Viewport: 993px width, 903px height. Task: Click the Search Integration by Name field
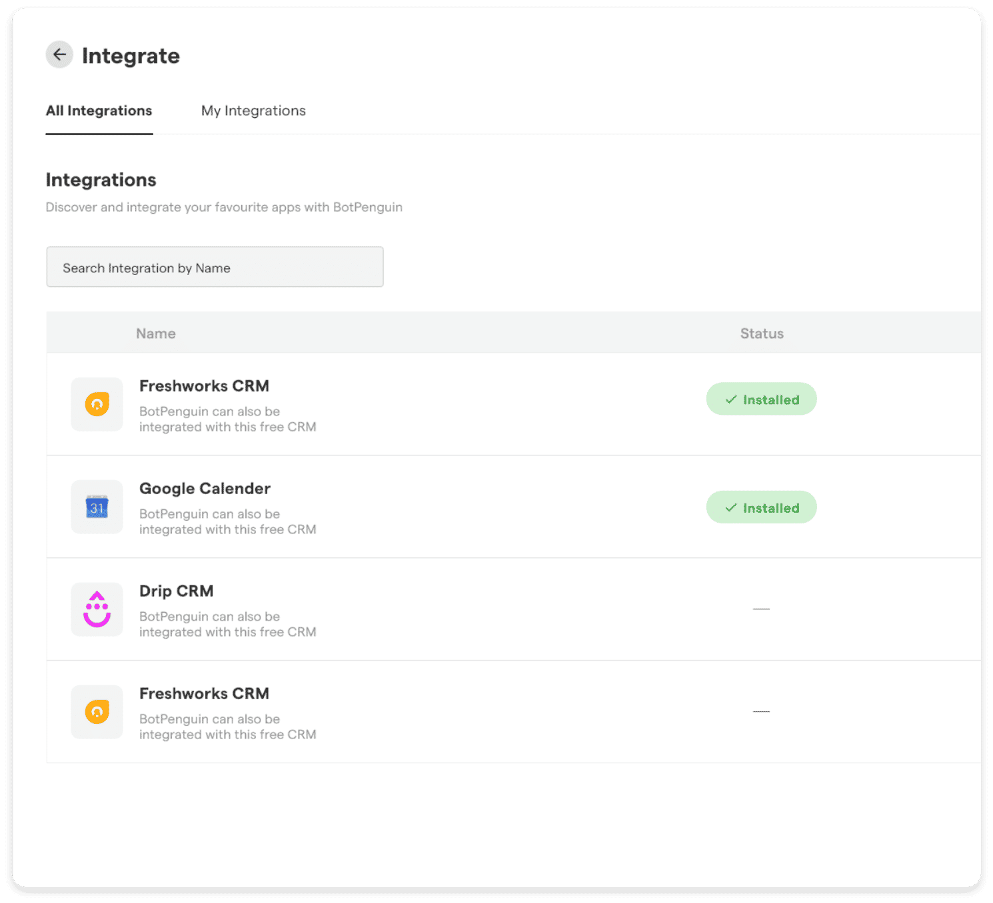tap(215, 267)
